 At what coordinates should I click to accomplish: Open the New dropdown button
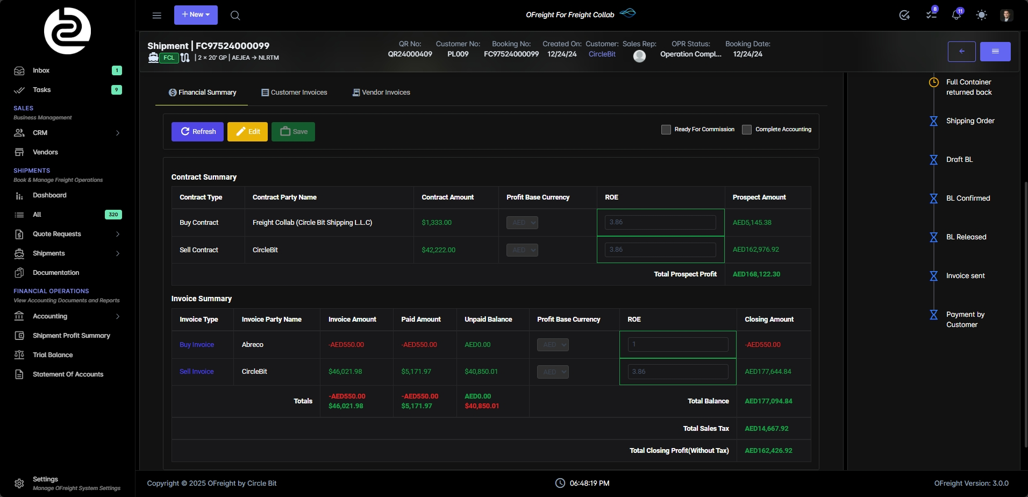click(196, 15)
